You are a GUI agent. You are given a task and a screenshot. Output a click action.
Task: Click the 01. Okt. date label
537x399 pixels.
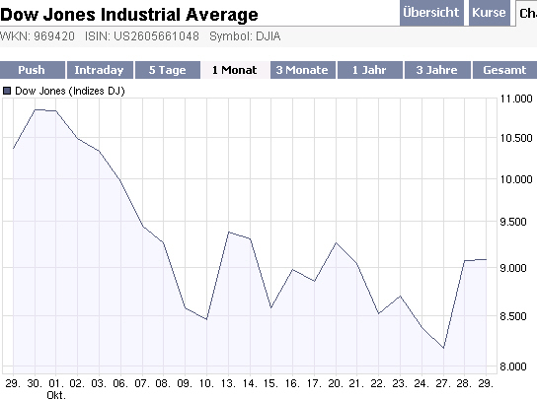click(x=56, y=389)
